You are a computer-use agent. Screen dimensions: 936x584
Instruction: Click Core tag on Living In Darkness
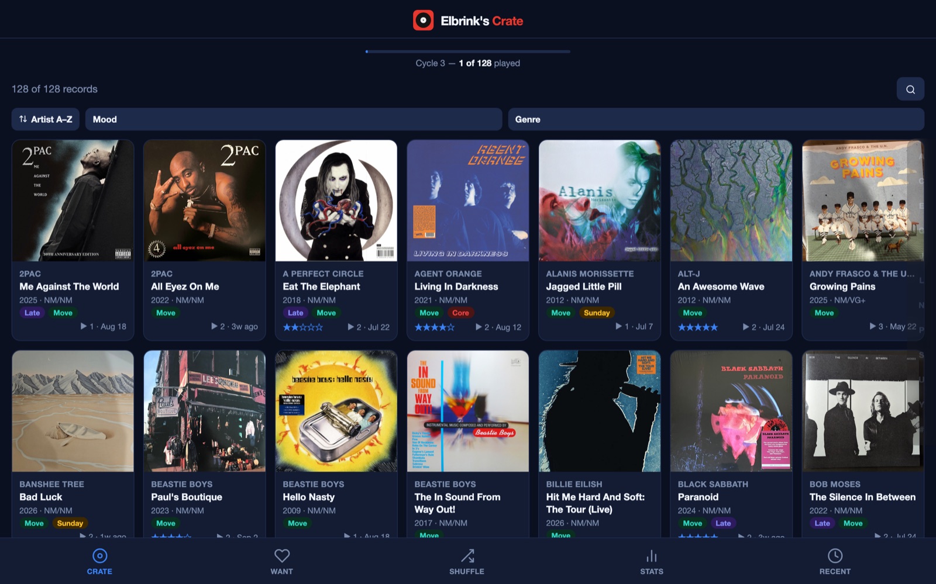pos(460,313)
